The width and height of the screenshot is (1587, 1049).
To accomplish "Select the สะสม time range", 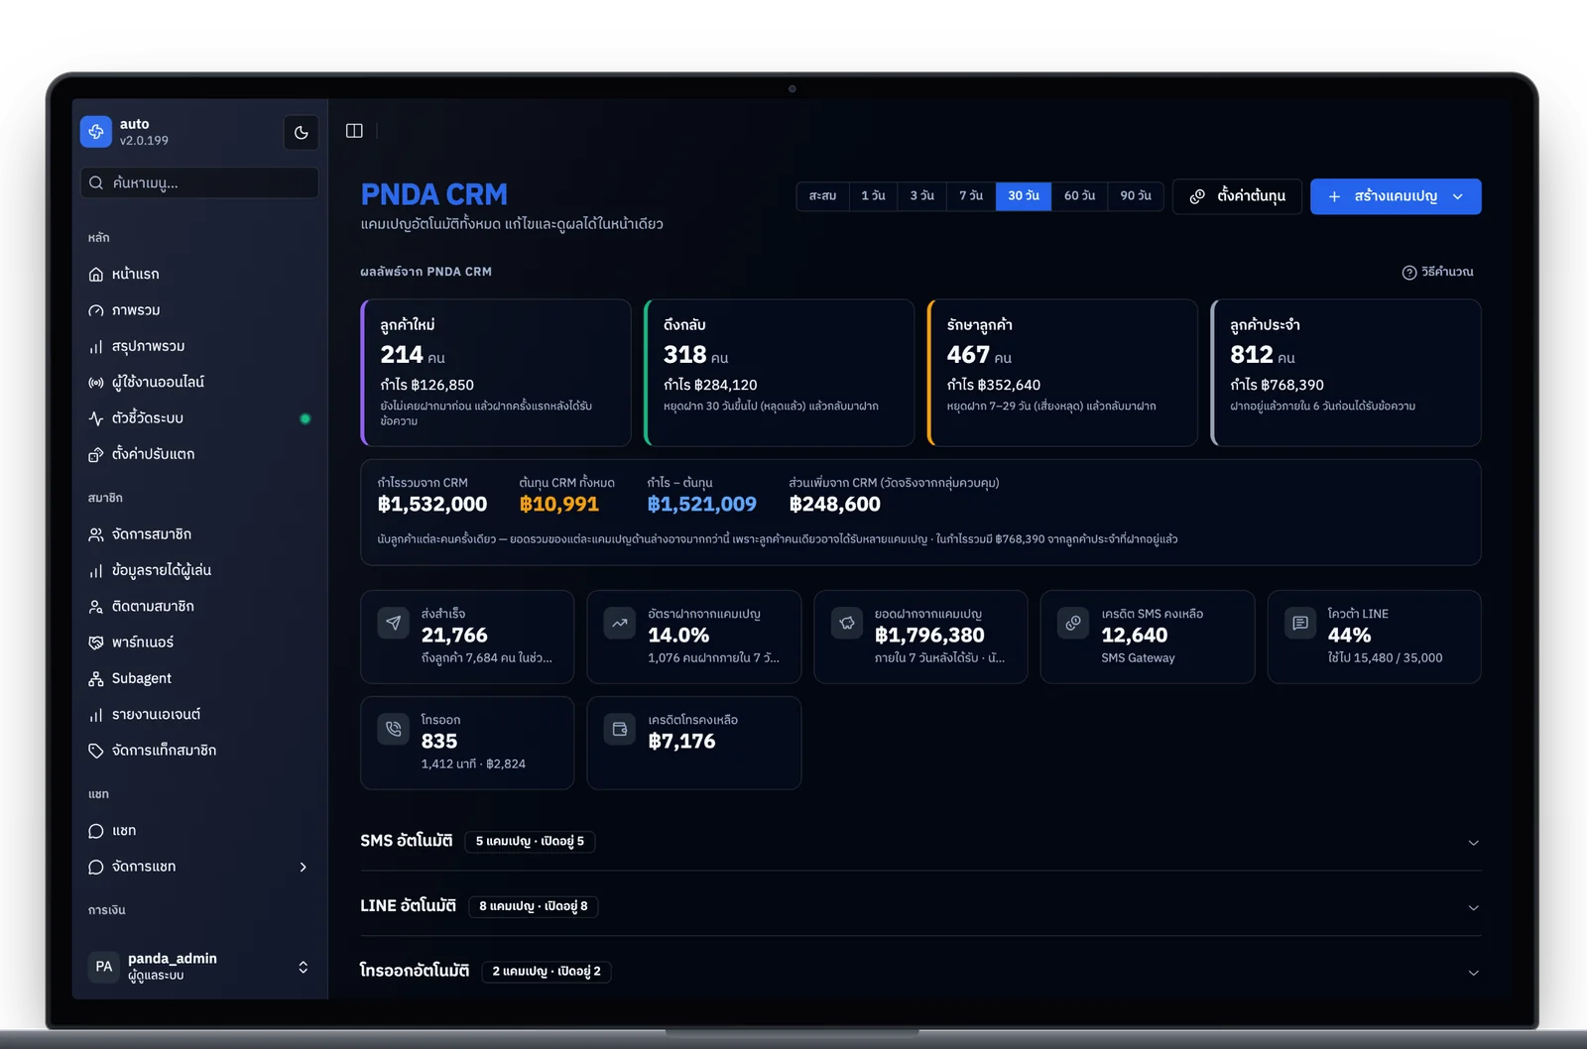I will (x=822, y=196).
